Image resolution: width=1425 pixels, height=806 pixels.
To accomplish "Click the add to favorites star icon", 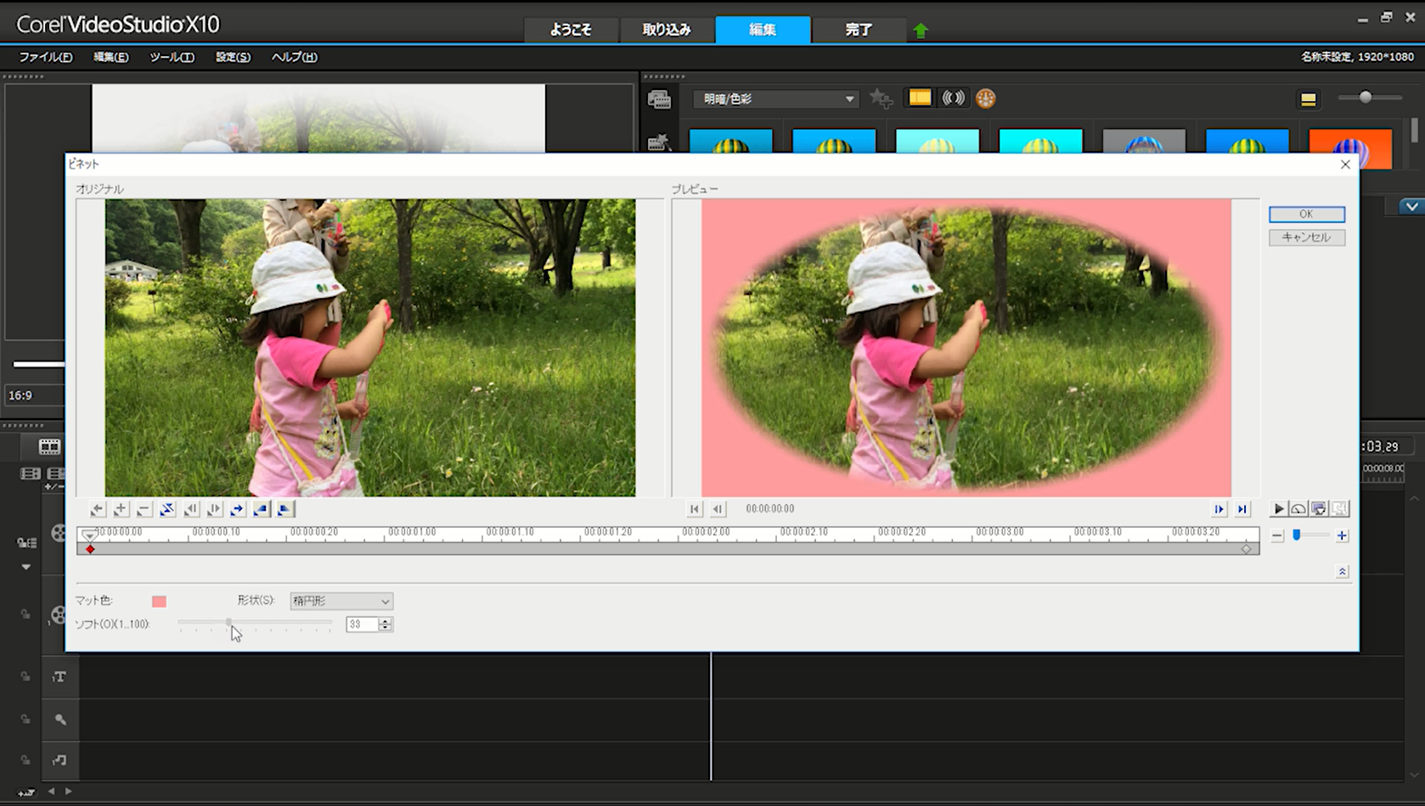I will pos(881,99).
